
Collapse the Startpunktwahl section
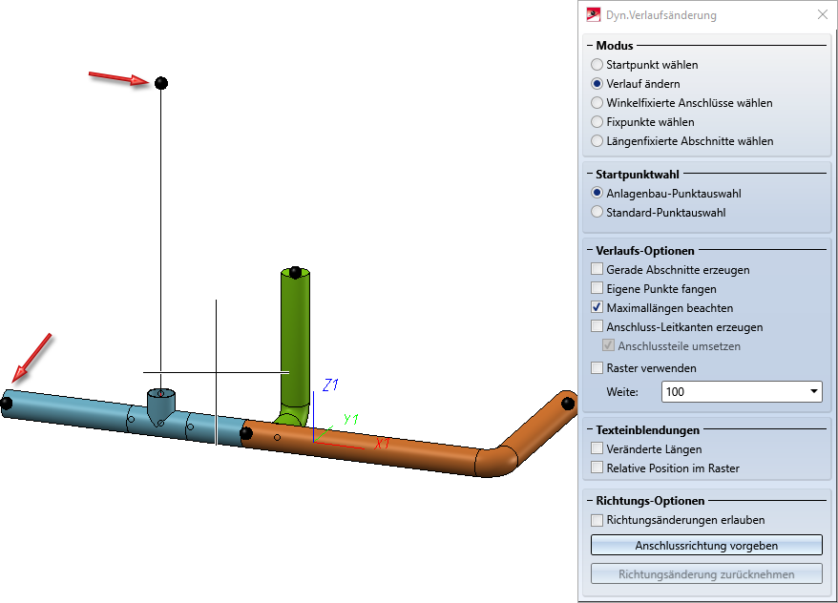coord(590,174)
